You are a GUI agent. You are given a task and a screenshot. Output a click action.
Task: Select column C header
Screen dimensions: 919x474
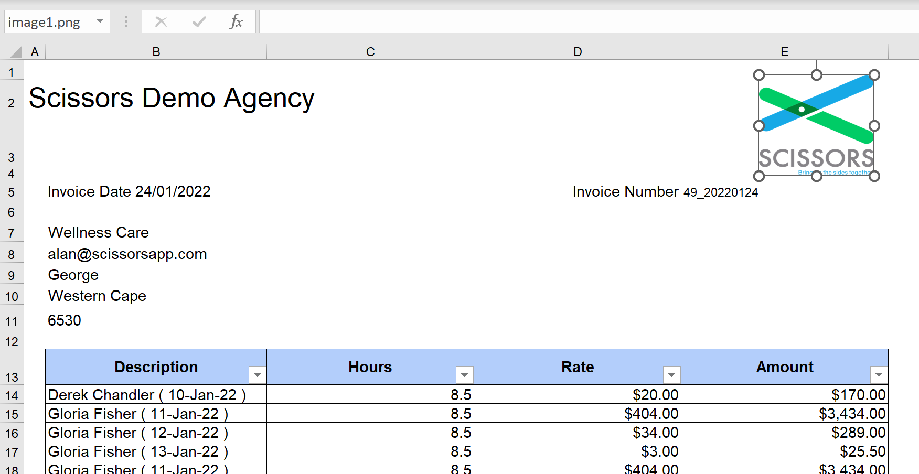[370, 52]
